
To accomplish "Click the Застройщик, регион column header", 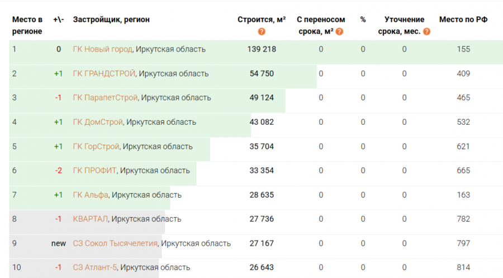I will click(x=111, y=19).
